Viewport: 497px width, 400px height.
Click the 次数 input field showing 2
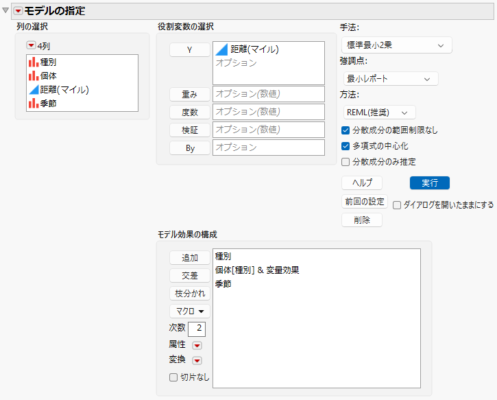197,329
